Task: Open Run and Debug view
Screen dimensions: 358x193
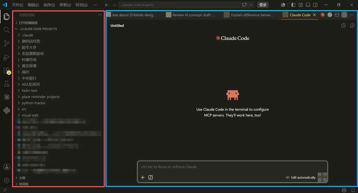Action: point(7,57)
